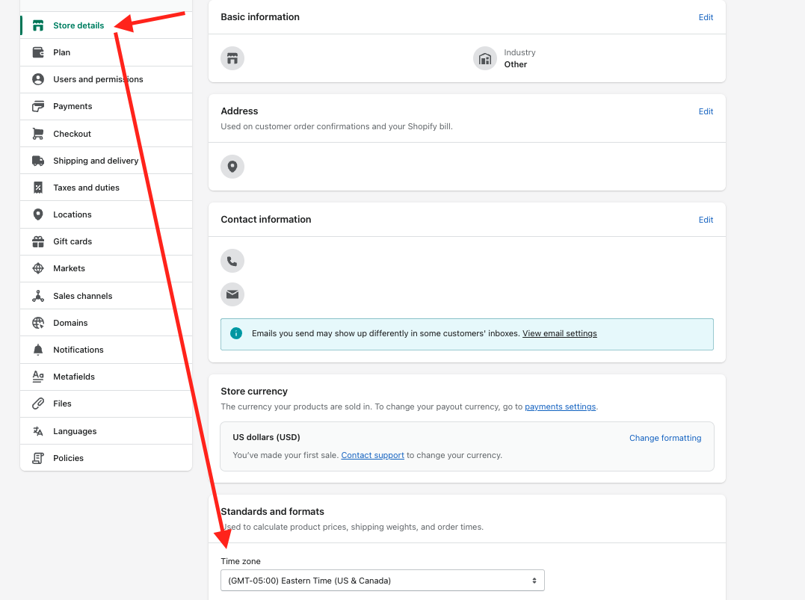Click the Checkout cart icon
This screenshot has height=600, width=805.
[38, 134]
